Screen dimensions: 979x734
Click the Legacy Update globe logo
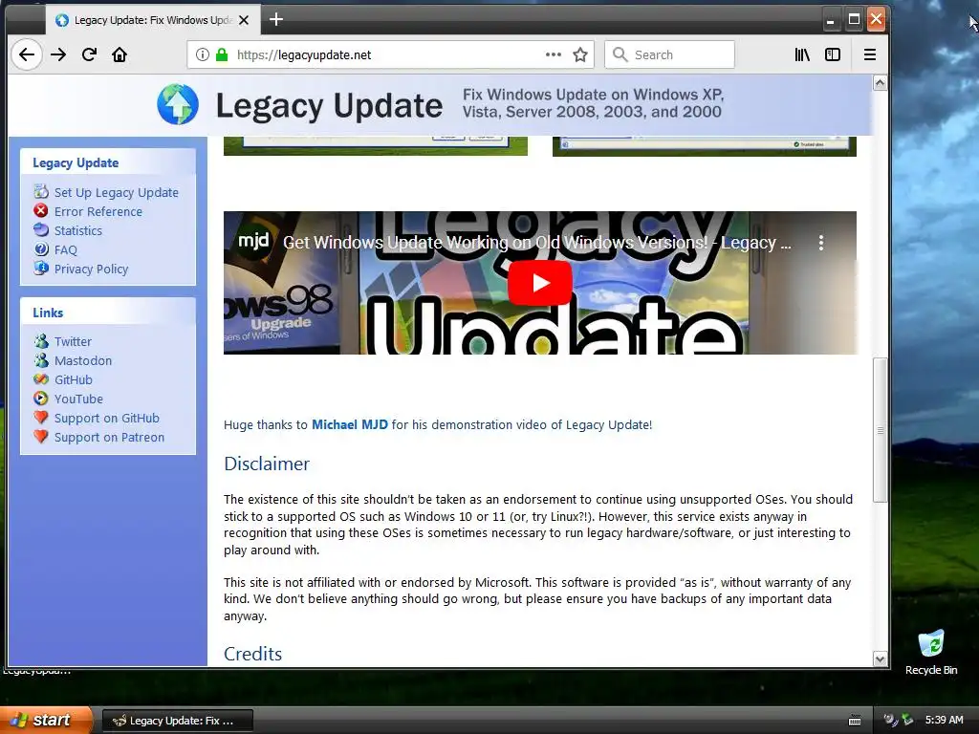click(178, 104)
